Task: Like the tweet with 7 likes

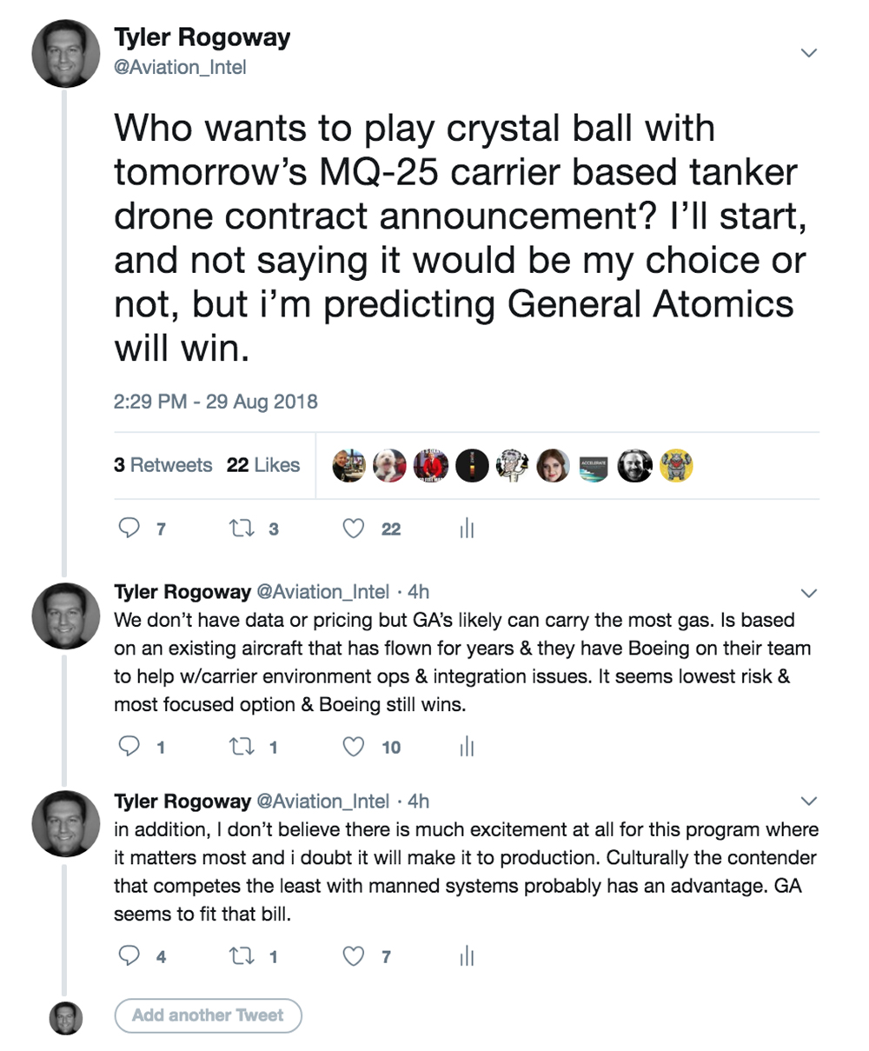Action: [x=353, y=956]
